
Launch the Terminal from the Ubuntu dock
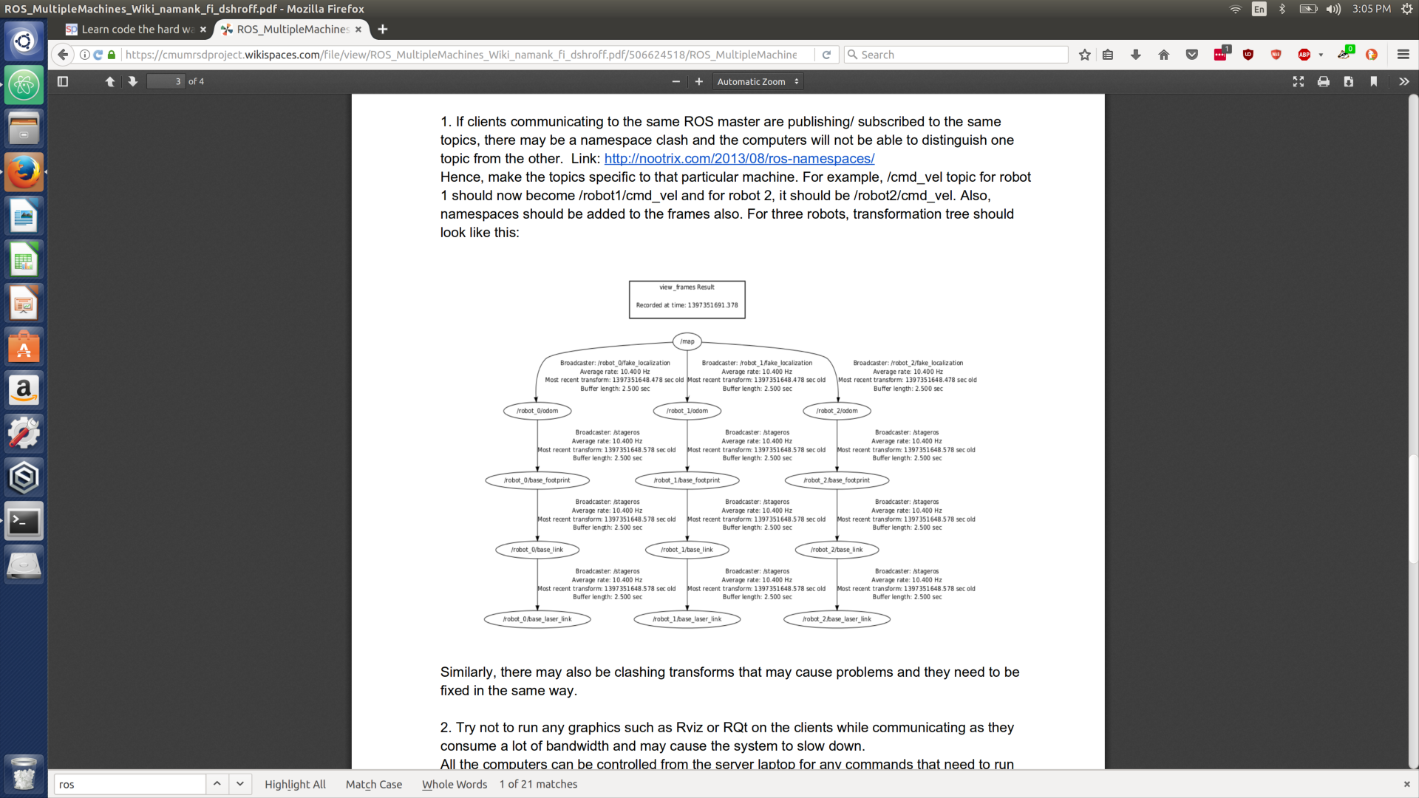click(x=24, y=520)
